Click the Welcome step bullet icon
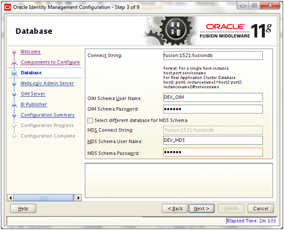 pos(14,52)
